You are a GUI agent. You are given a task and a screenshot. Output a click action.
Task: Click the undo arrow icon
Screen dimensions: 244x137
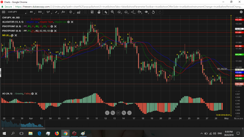[153, 12]
